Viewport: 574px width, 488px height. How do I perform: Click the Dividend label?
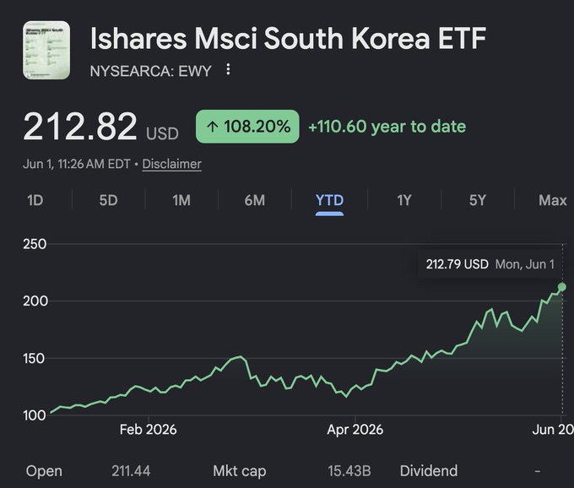[429, 471]
